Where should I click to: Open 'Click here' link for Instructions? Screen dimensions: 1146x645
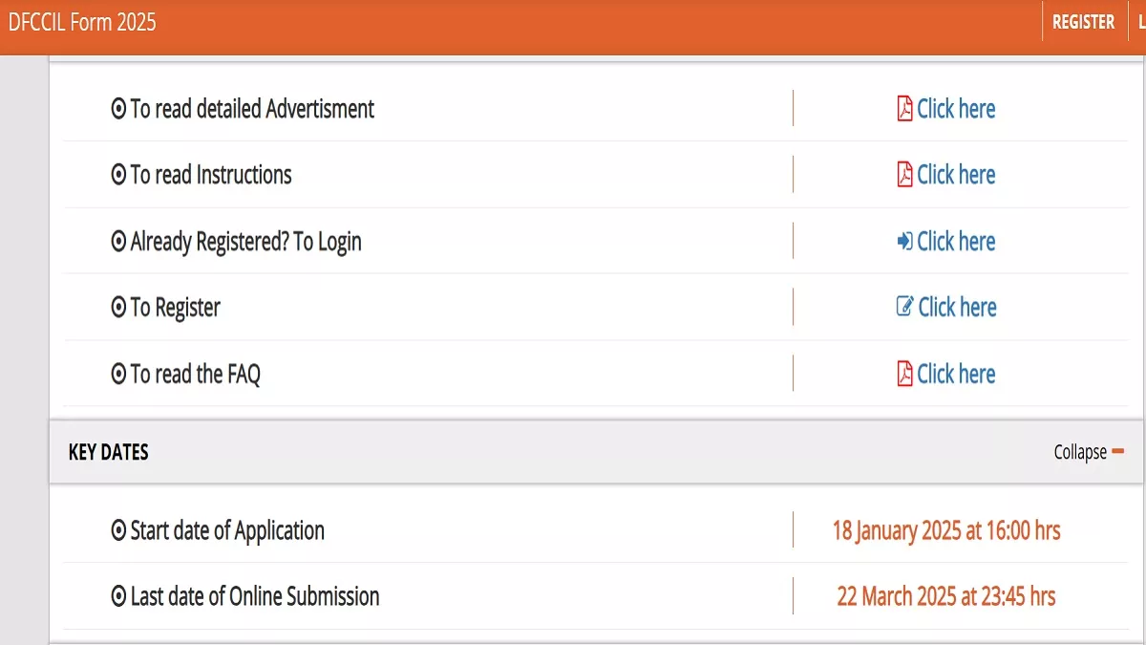pyautogui.click(x=956, y=175)
